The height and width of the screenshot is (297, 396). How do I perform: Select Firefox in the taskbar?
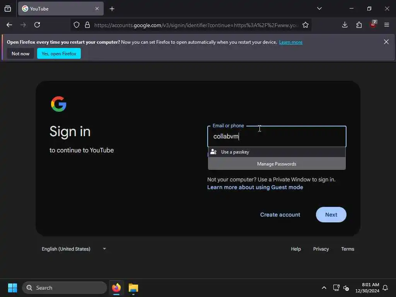tap(116, 288)
